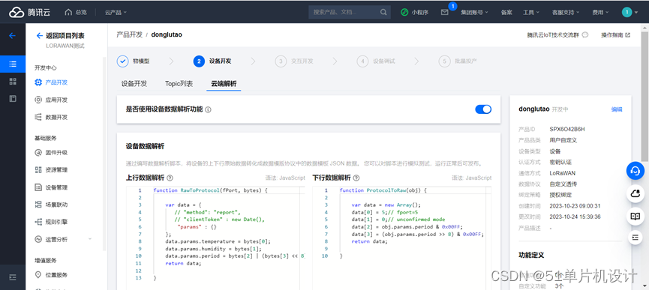Go to step 3 交互开发

point(294,61)
